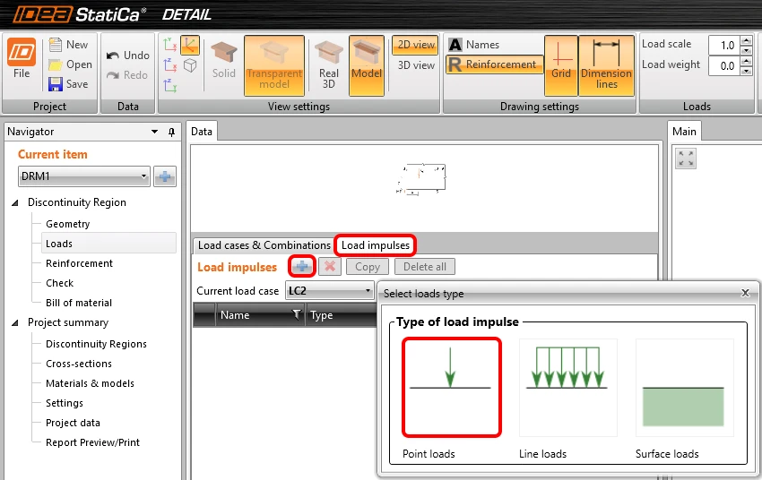The image size is (762, 480).
Task: Toggle Dimension lines display
Action: (x=607, y=65)
